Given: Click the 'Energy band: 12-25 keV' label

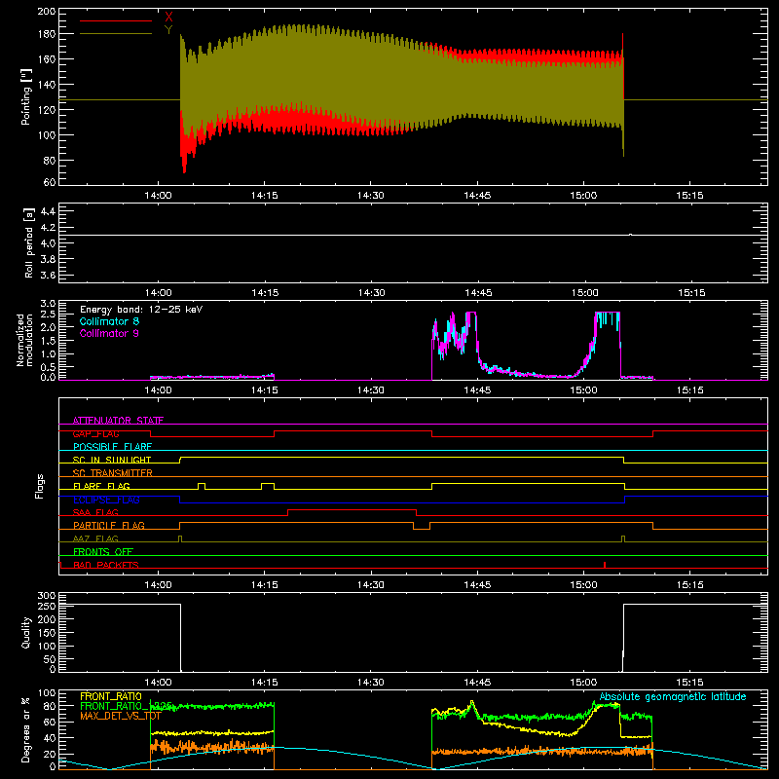Looking at the screenshot, I should pos(141,310).
